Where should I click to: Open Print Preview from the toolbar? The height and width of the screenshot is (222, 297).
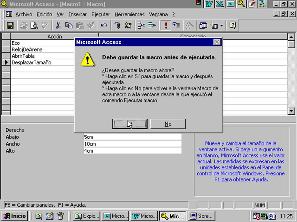[x=34, y=25]
